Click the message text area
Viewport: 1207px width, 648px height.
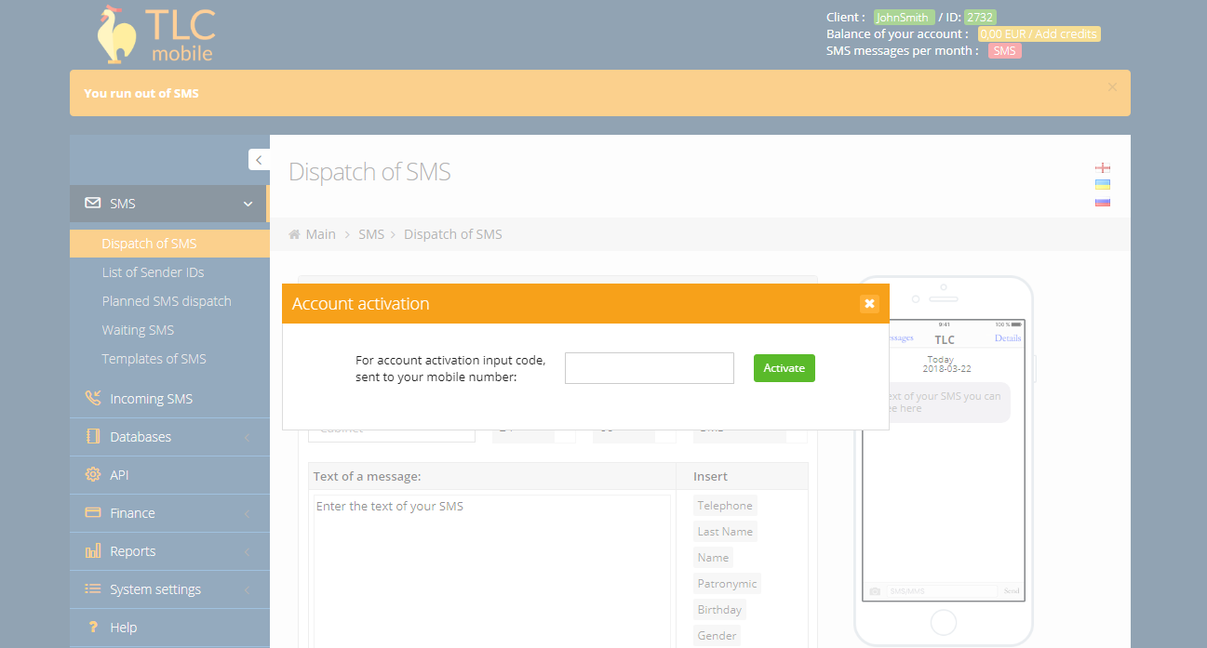(492, 571)
